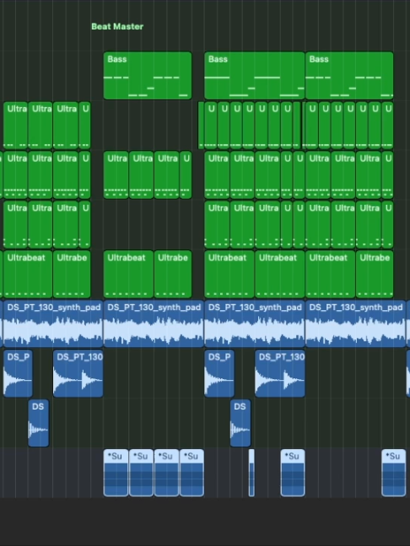The width and height of the screenshot is (410, 546).
Task: Select the first DS_PT_130_synth_pad audio region
Action: click(x=52, y=324)
